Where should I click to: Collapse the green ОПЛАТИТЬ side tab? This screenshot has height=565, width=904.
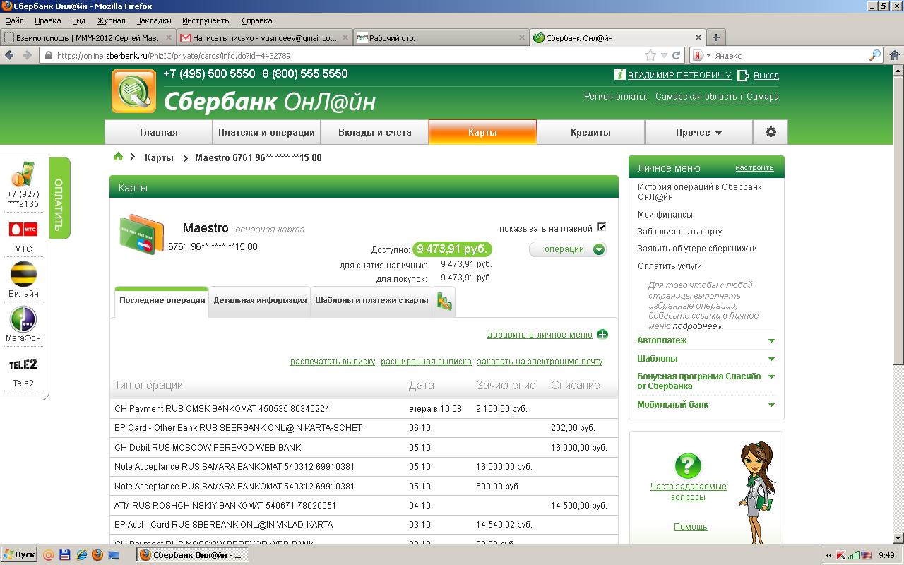[59, 198]
